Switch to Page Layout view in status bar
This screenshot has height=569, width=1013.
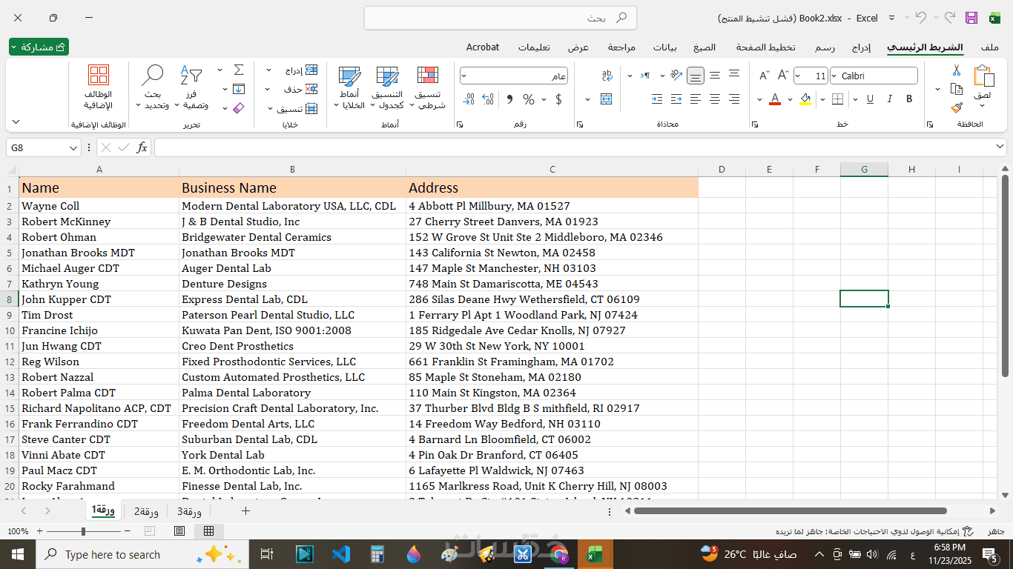pyautogui.click(x=179, y=531)
